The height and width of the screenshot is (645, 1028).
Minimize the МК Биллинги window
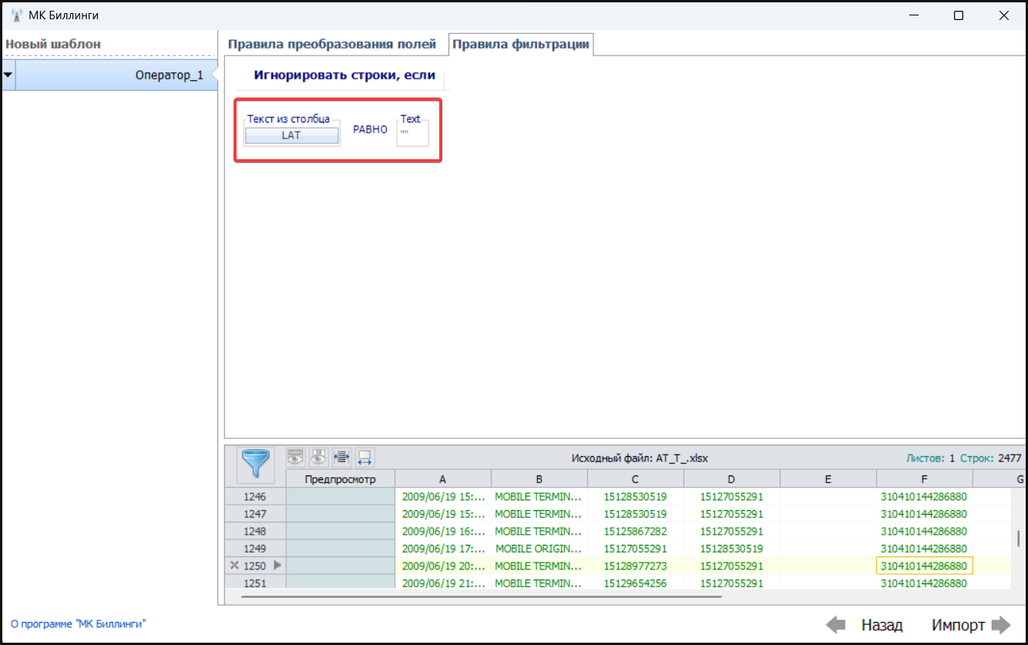tap(913, 15)
